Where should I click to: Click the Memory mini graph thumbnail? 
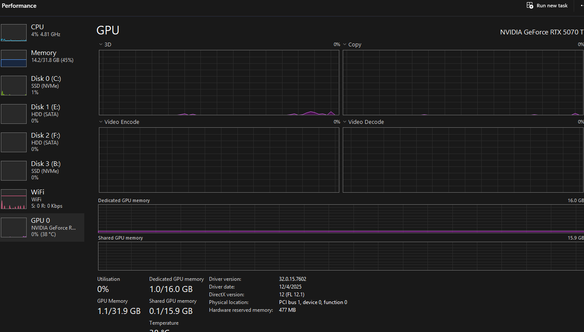(14, 58)
